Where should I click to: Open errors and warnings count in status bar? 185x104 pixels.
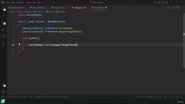click(x=23, y=96)
